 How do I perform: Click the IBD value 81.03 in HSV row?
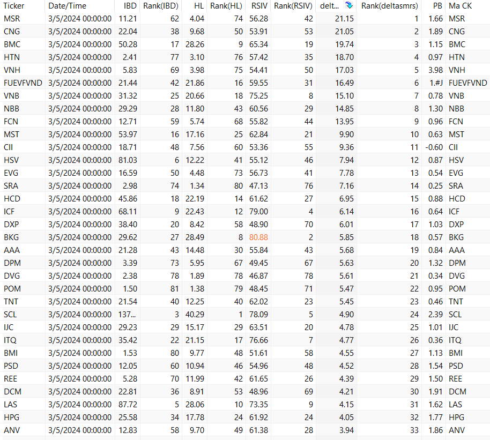[x=128, y=160]
